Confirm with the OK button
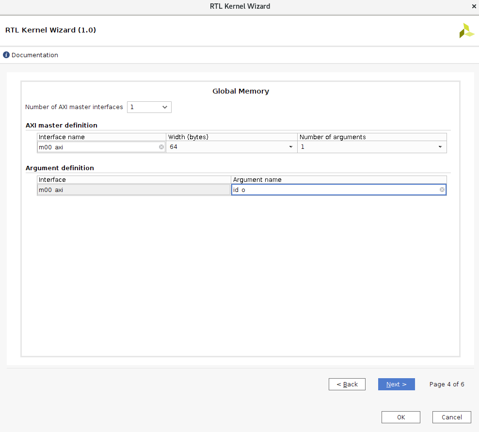The width and height of the screenshot is (479, 432). click(401, 417)
